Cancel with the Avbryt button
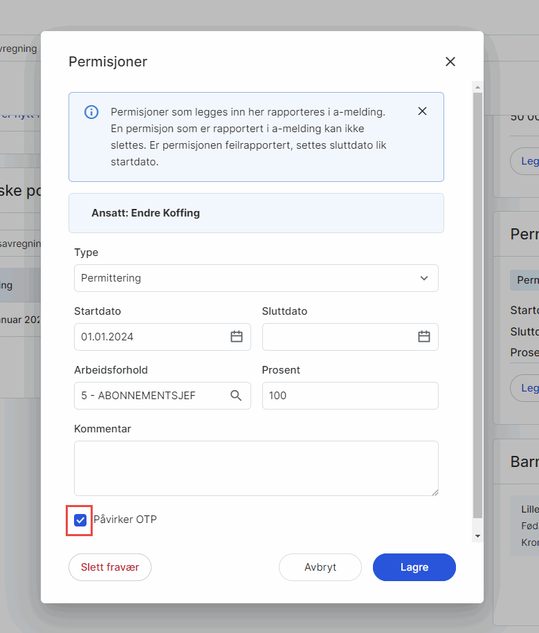Viewport: 539px width, 633px height. 320,567
